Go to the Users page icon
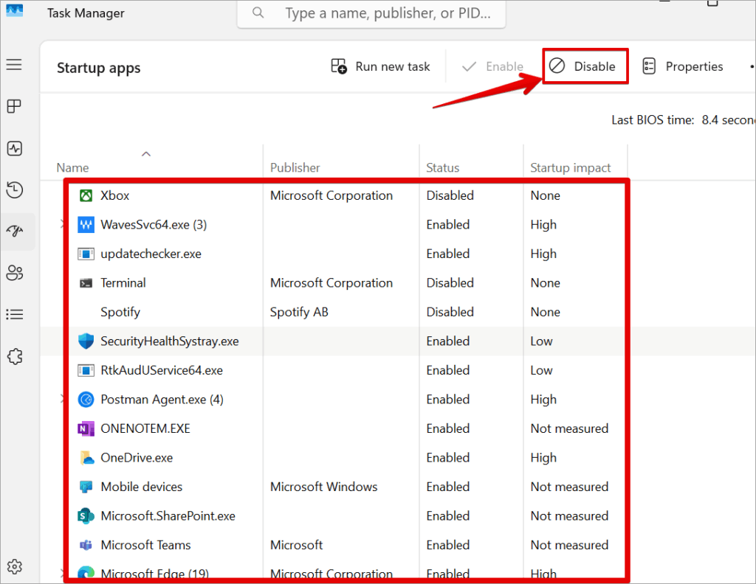 [14, 274]
